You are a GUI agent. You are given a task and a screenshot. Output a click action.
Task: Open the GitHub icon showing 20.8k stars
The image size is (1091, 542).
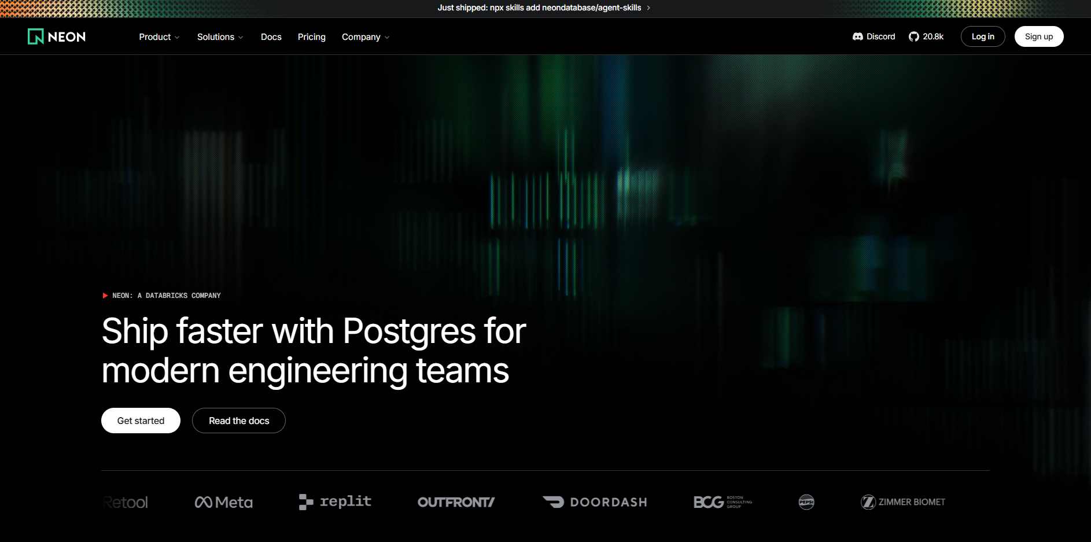[x=914, y=36]
